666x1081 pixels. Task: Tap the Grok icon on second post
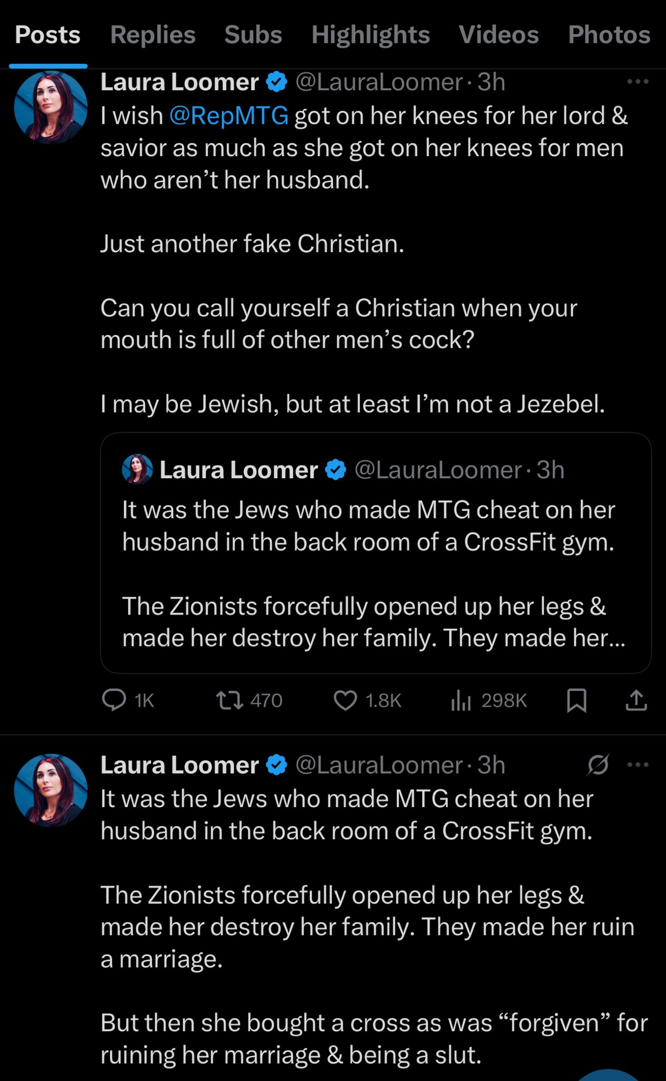coord(598,765)
